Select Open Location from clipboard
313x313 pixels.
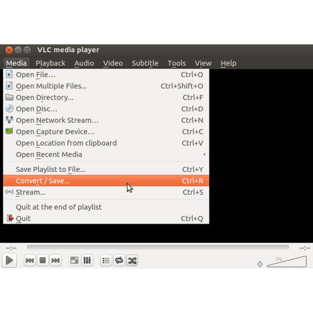tap(106, 143)
